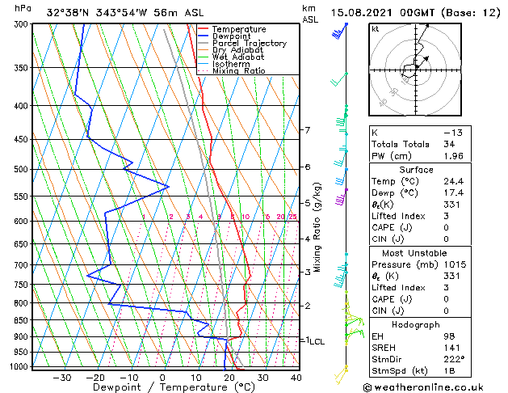Click the Isotherm legend entry
The width and height of the screenshot is (508, 393).
click(224, 64)
